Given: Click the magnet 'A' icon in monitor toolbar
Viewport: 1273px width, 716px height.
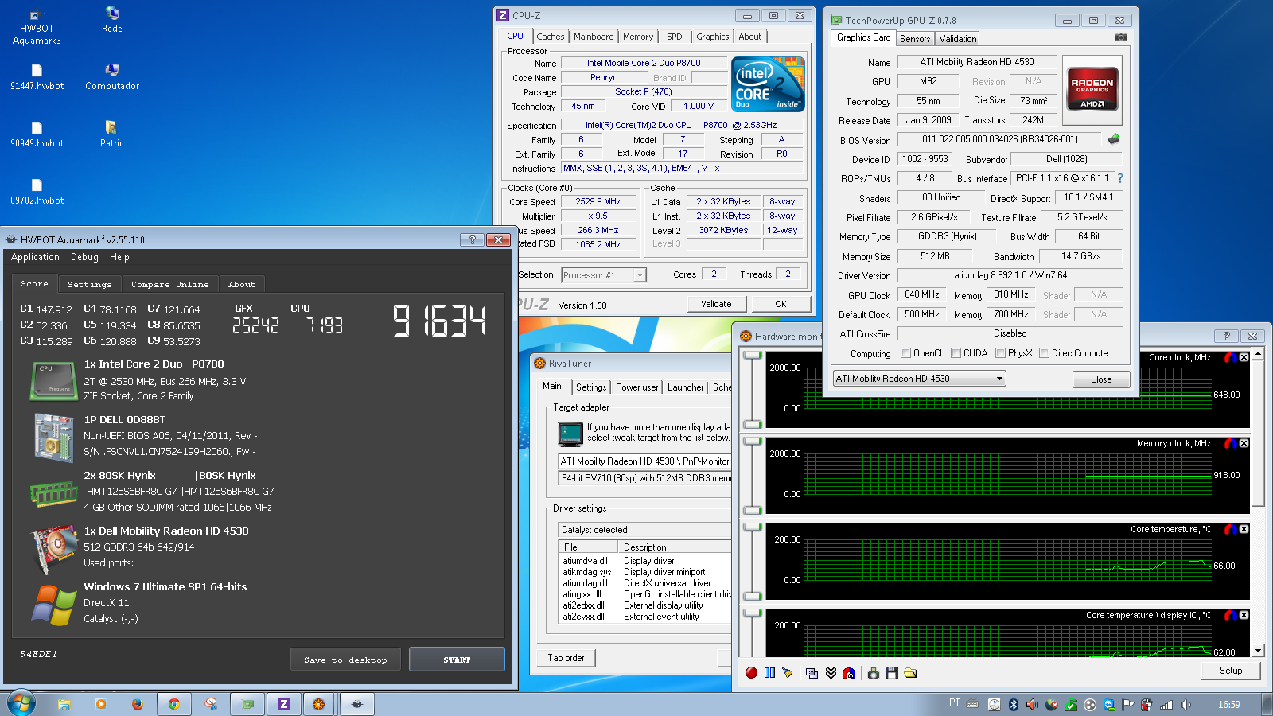Looking at the screenshot, I should click(849, 673).
